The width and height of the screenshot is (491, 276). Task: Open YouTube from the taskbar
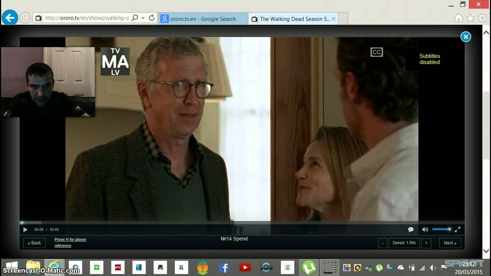pyautogui.click(x=245, y=267)
